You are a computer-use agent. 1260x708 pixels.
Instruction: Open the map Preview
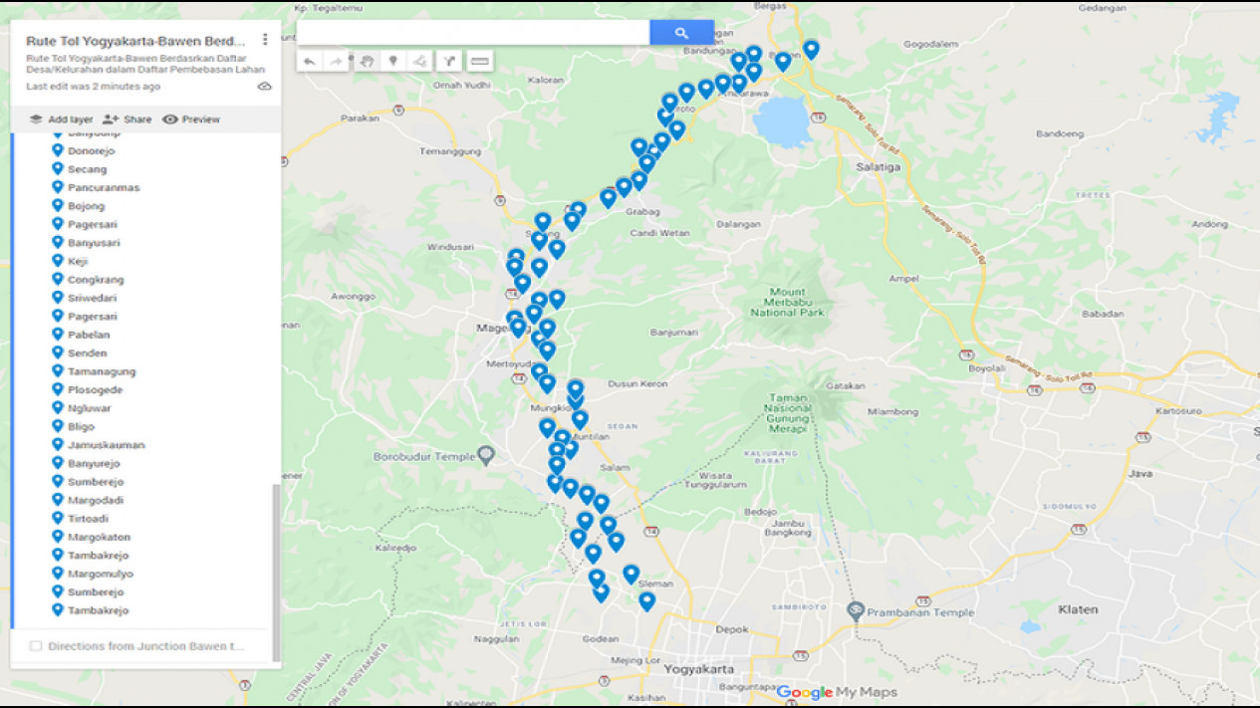(x=191, y=119)
